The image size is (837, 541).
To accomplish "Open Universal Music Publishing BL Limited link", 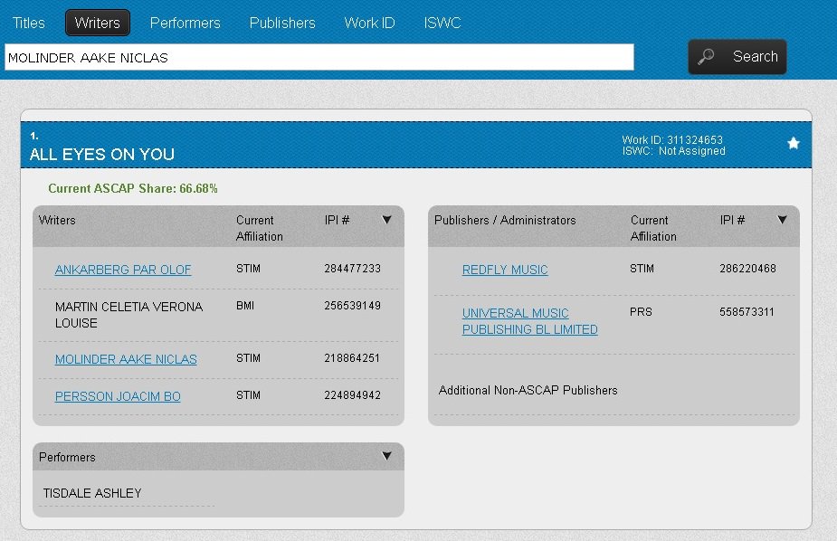I will 529,321.
